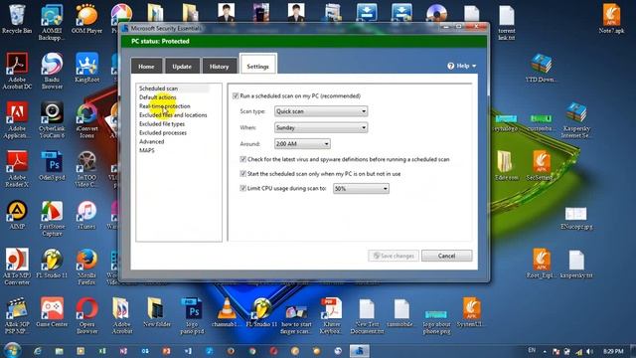Select CyberLink YouCam 6 icon
The height and width of the screenshot is (358, 636).
(x=52, y=120)
